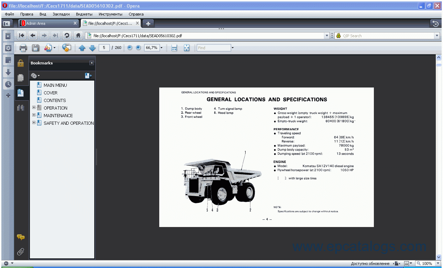Viewport: 443px width, 268px height.
Task: Click the Find text field
Action: 214,48
